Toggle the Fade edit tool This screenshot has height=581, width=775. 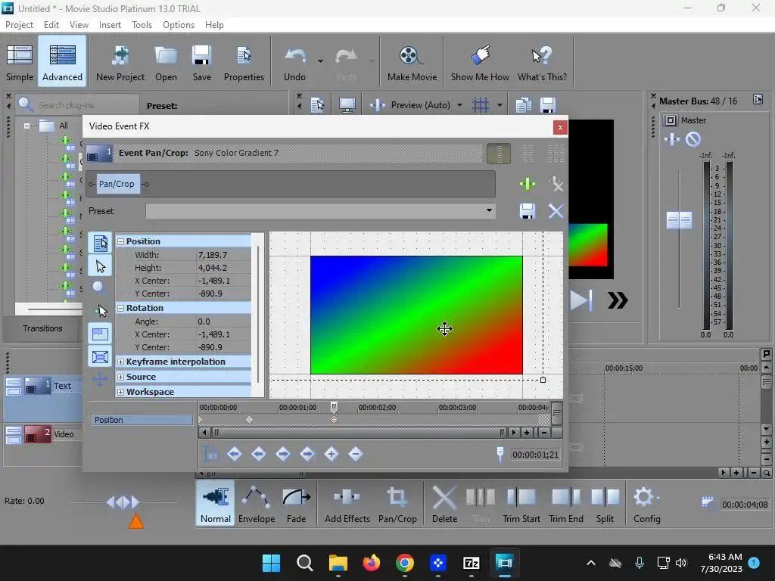[297, 505]
